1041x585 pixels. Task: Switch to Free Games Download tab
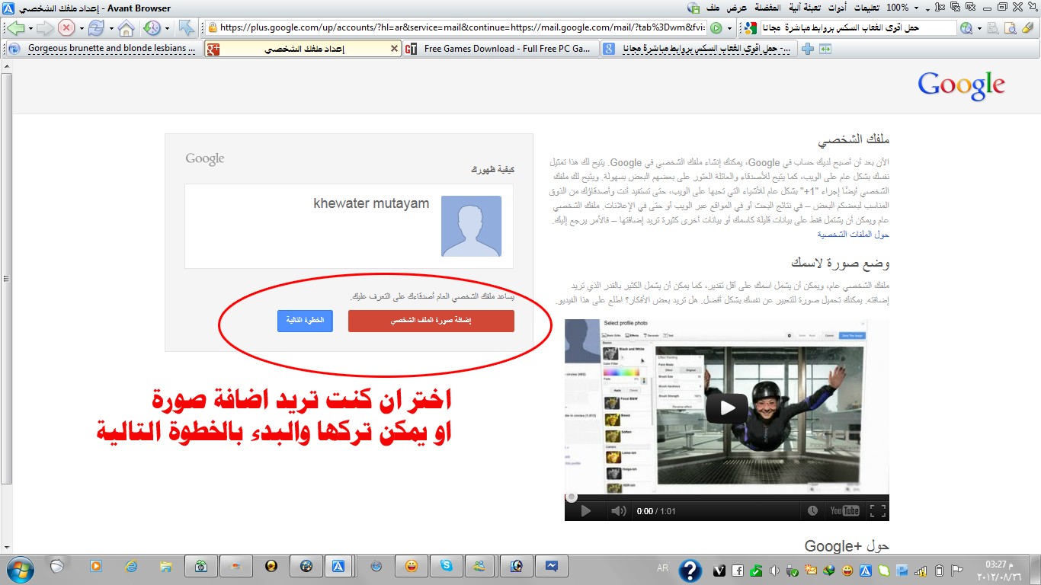click(501, 49)
